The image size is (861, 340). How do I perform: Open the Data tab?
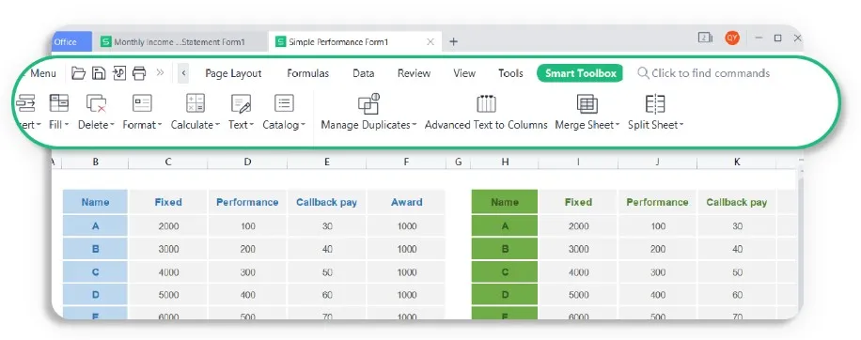pos(364,73)
